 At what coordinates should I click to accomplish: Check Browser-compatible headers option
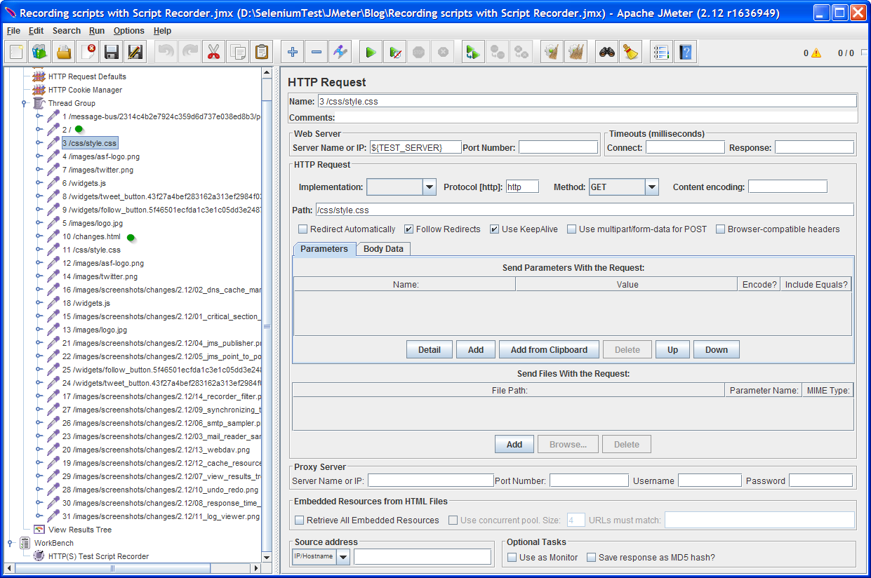pyautogui.click(x=721, y=229)
